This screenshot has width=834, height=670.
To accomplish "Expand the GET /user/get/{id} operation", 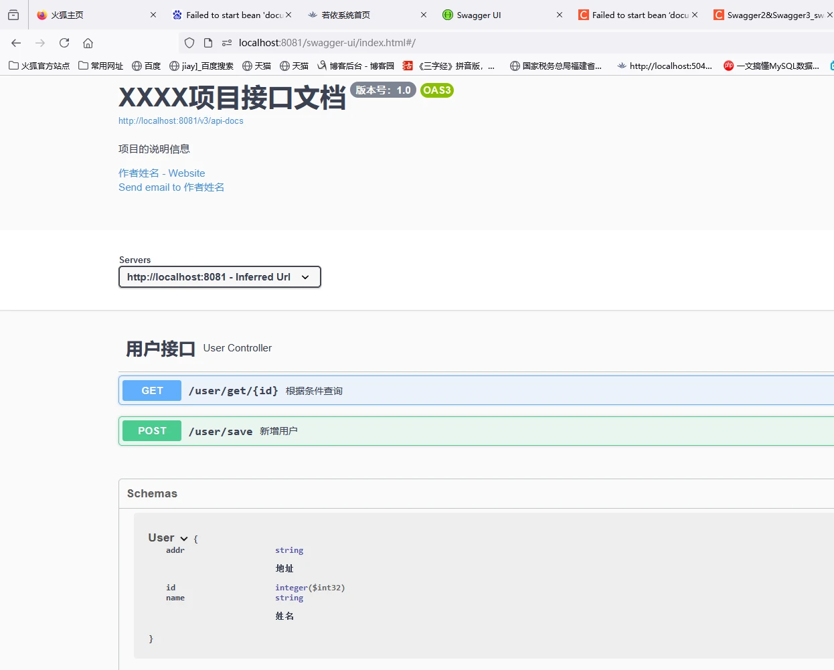I will (477, 390).
